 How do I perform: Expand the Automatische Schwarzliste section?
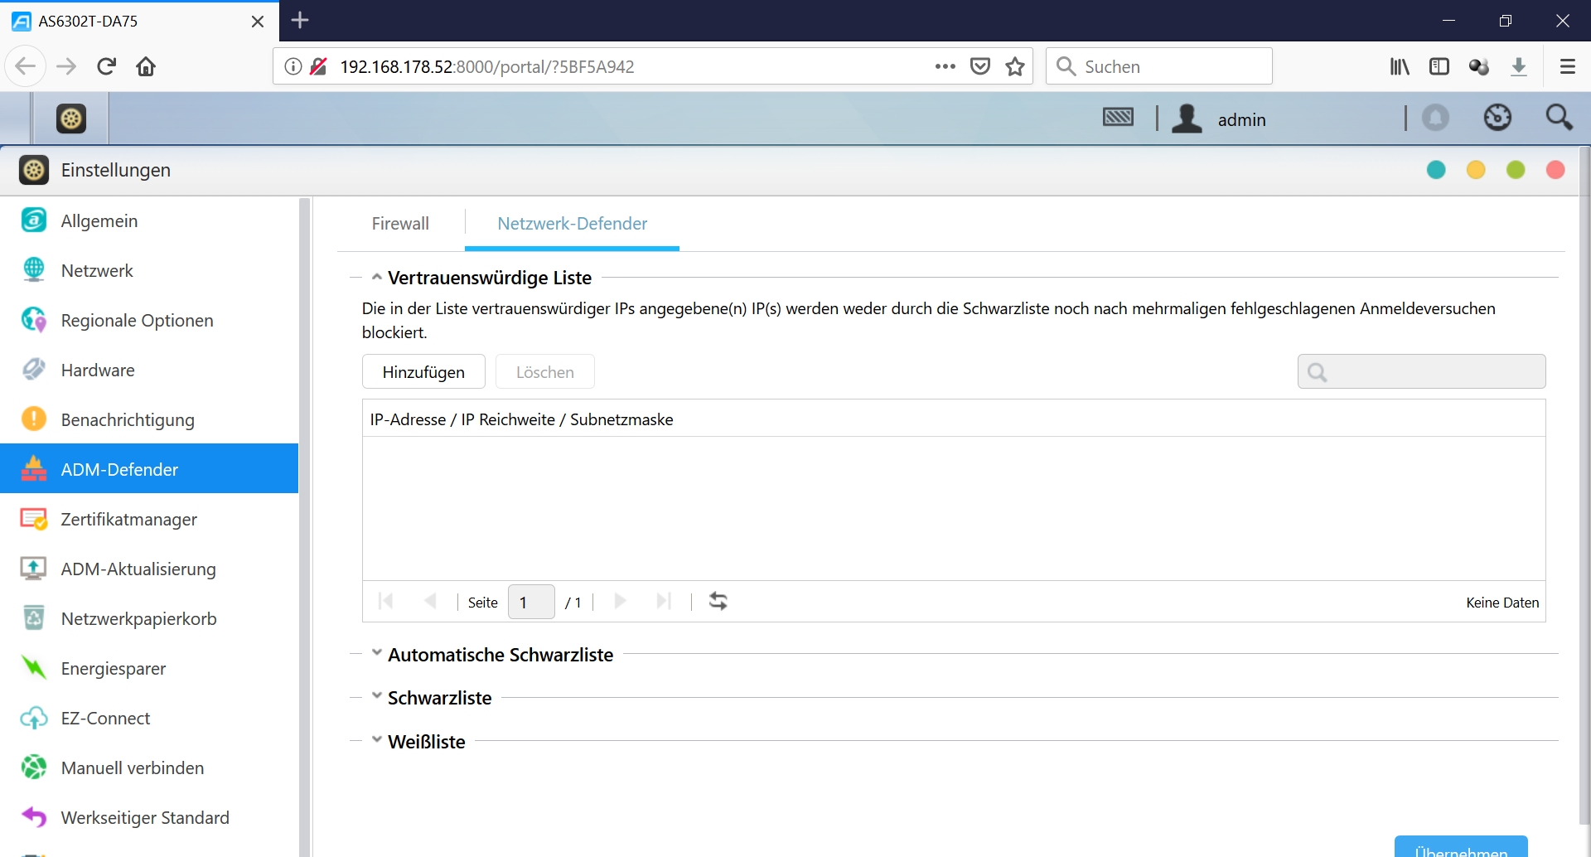(376, 653)
